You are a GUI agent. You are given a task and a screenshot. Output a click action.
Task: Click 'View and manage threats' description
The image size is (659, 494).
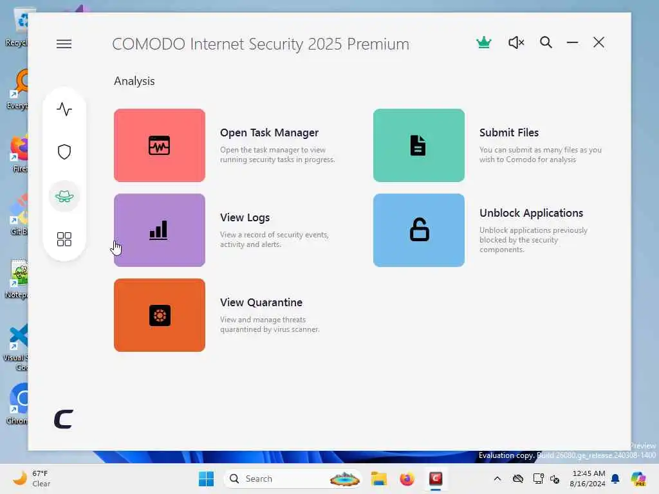(x=270, y=324)
